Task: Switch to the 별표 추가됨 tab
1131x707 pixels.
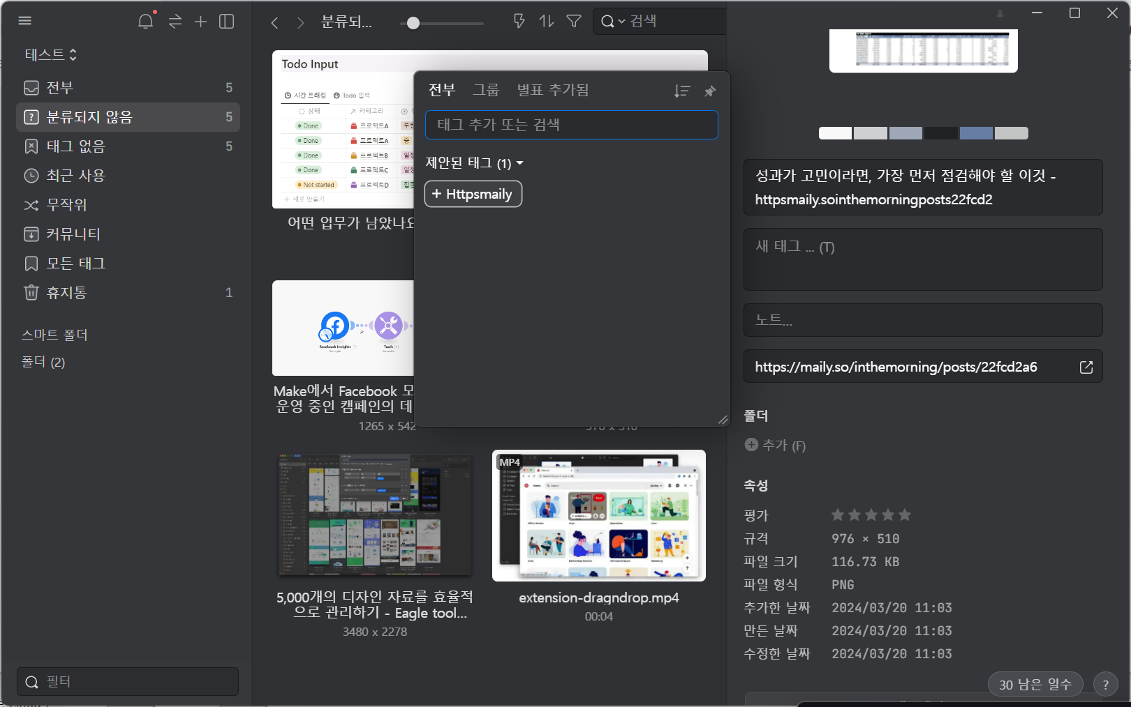Action: (x=553, y=89)
